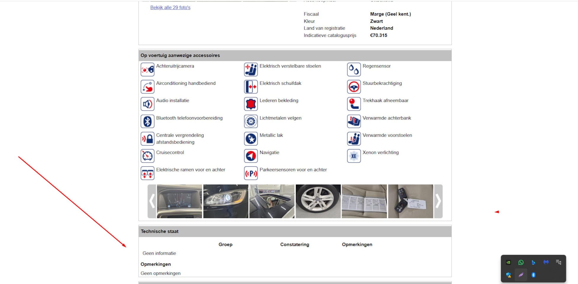
Task: Click the Lederen bekleding icon
Action: [251, 104]
